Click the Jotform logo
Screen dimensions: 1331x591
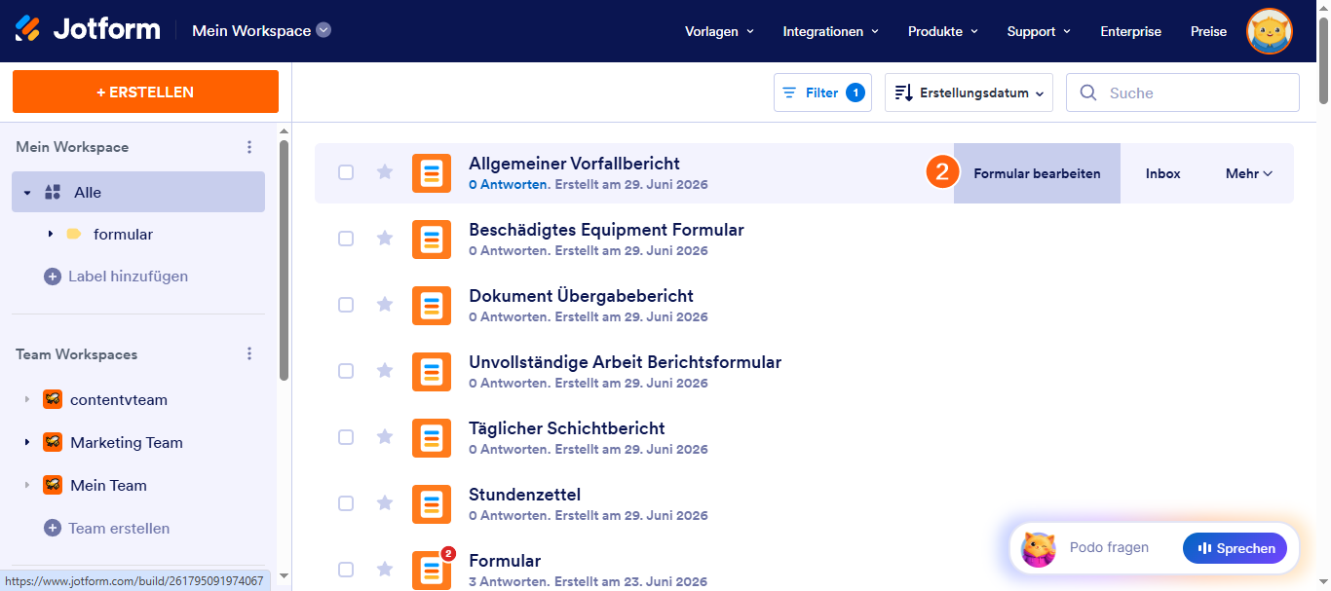pyautogui.click(x=88, y=29)
